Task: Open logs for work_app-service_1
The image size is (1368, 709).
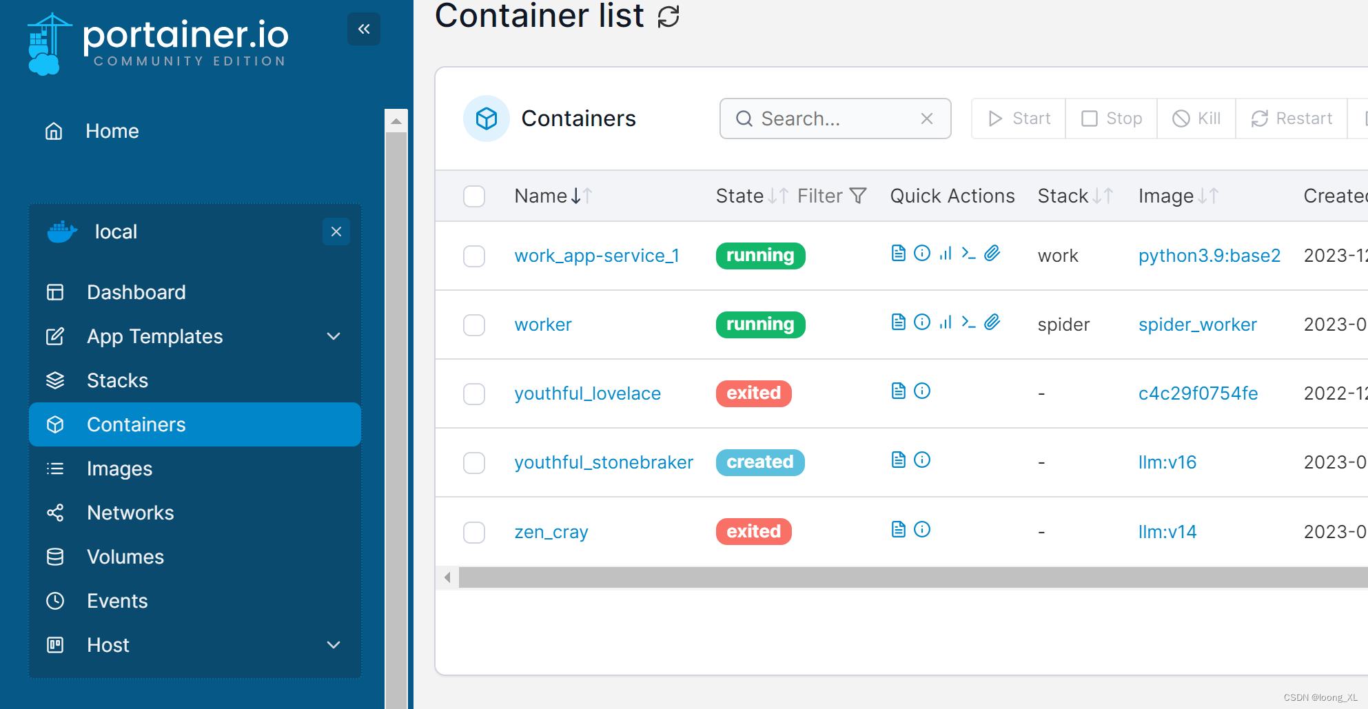Action: (x=898, y=254)
